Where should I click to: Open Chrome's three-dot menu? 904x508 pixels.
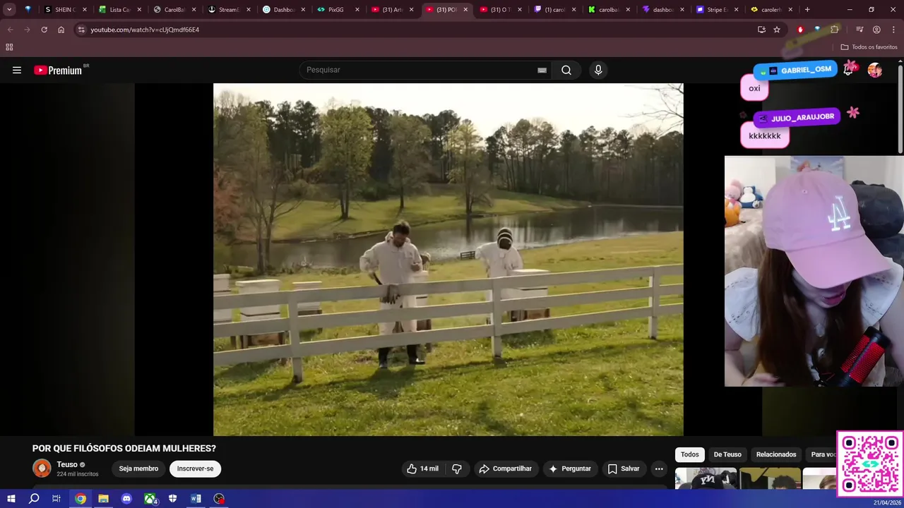click(893, 30)
